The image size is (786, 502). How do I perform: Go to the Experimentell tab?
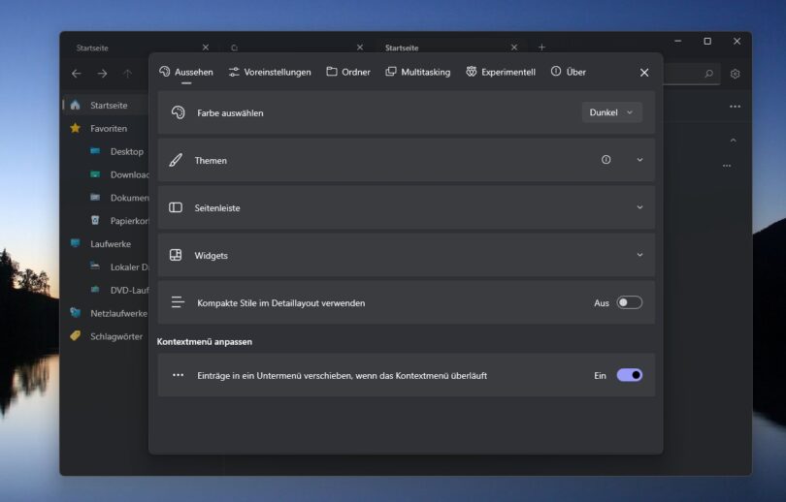[x=501, y=72]
